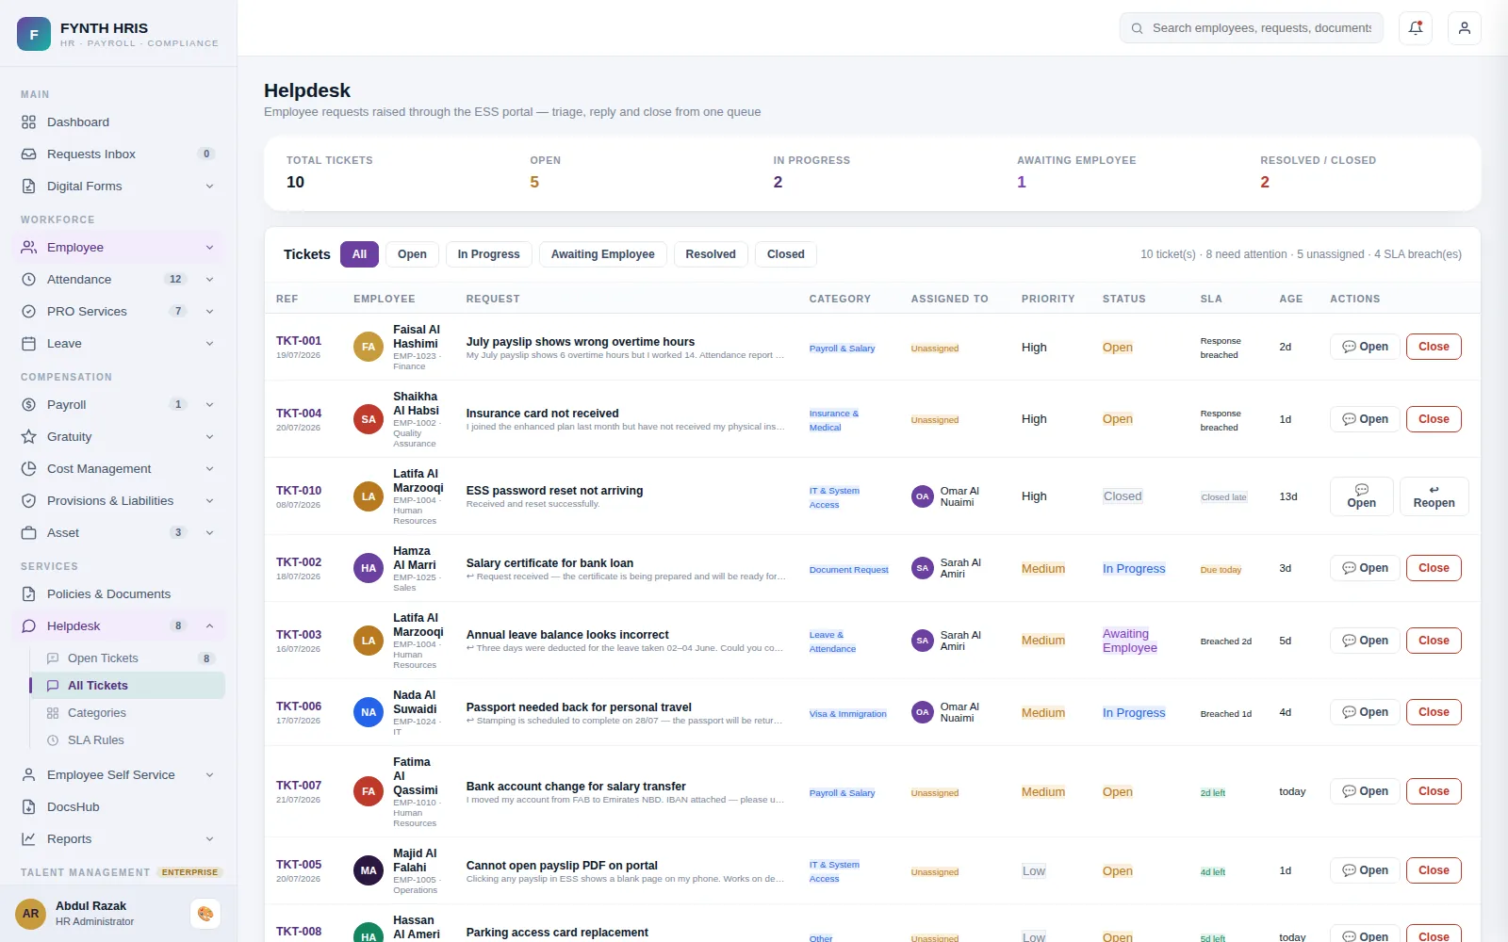Open SLA Rules in Helpdesk submenu
Screen dimensions: 1508x942
(x=127, y=740)
